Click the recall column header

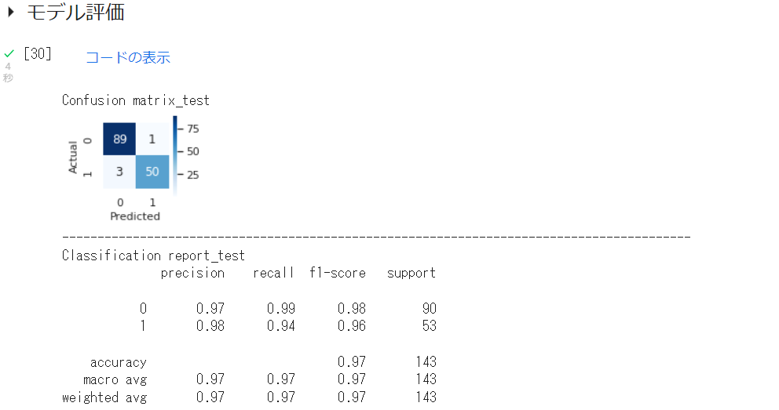273,273
